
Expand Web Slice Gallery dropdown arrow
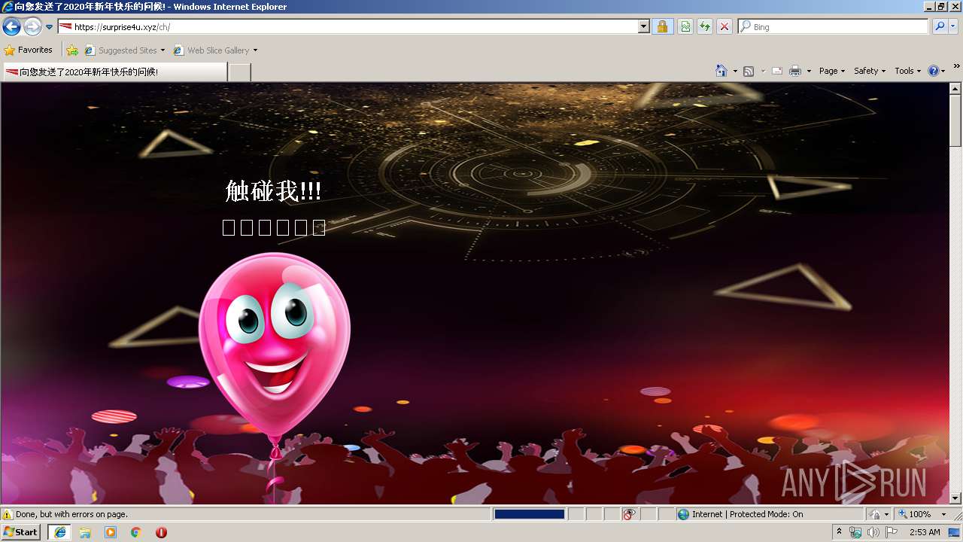coord(255,50)
